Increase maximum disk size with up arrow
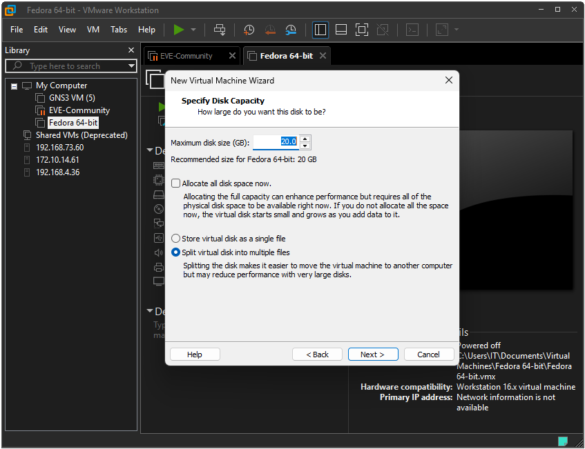 tap(305, 139)
